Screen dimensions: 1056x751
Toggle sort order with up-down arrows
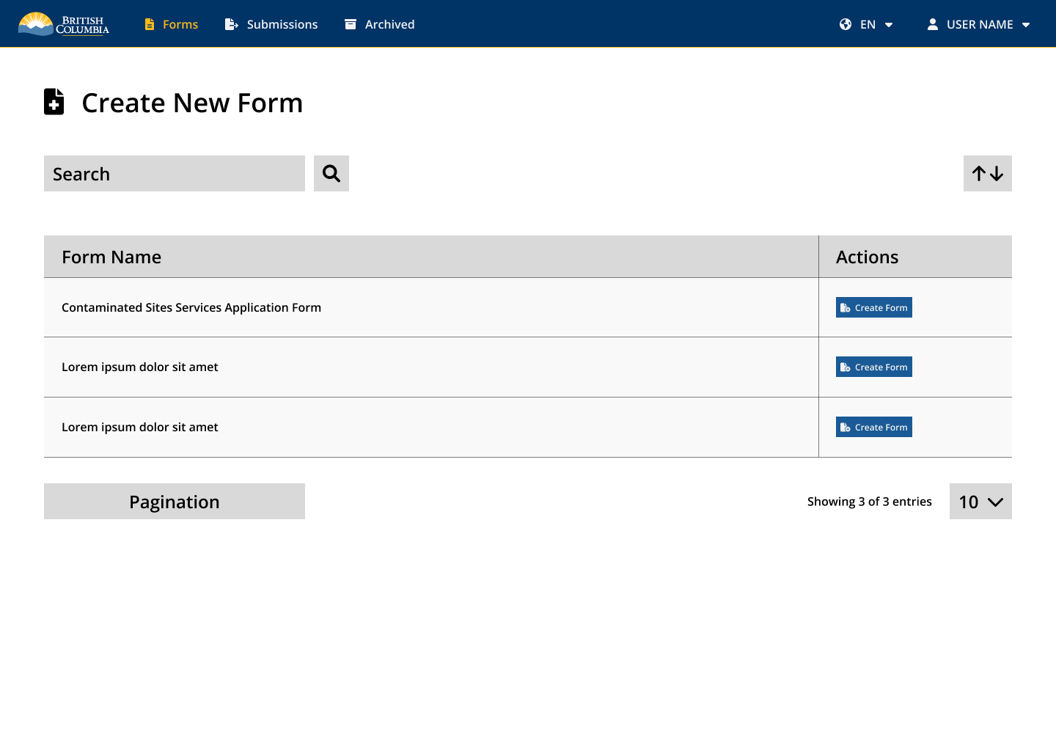[x=987, y=174]
